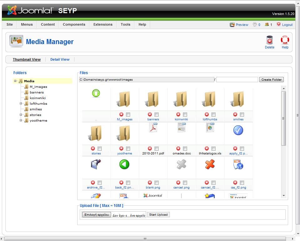Click red delete icon for thlkatalogos.xls

(x=207, y=148)
